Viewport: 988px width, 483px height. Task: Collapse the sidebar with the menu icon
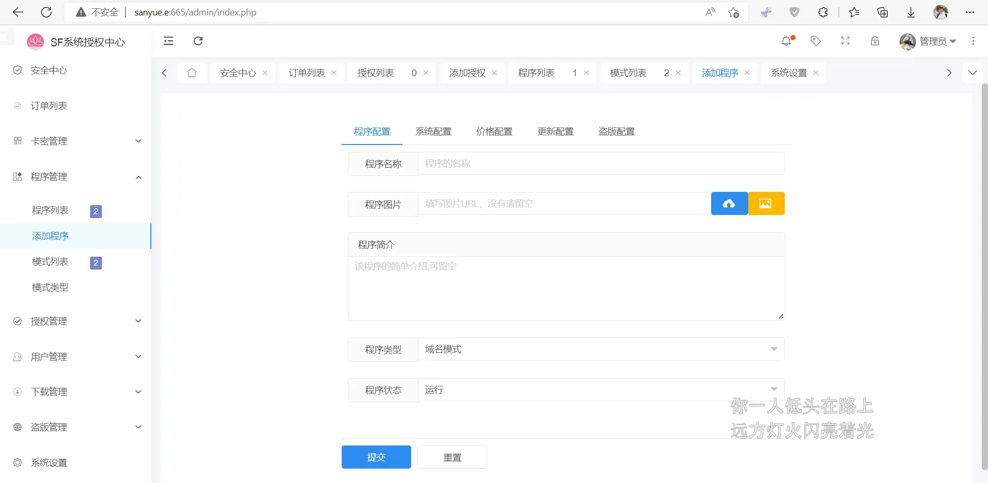tap(168, 41)
